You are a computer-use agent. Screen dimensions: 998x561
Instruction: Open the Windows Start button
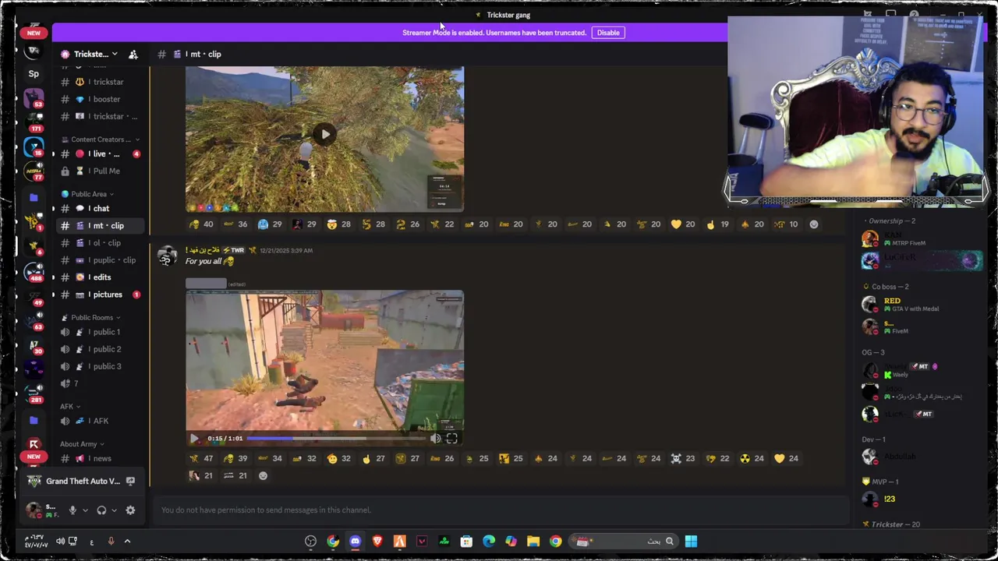click(691, 542)
